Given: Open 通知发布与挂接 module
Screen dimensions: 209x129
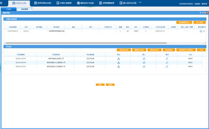Looking at the screenshot, I should tap(85, 3).
